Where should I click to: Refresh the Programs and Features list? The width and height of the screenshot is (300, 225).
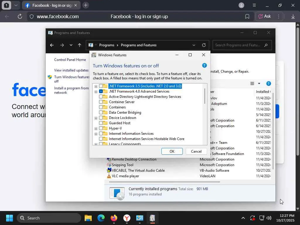pos(204,45)
